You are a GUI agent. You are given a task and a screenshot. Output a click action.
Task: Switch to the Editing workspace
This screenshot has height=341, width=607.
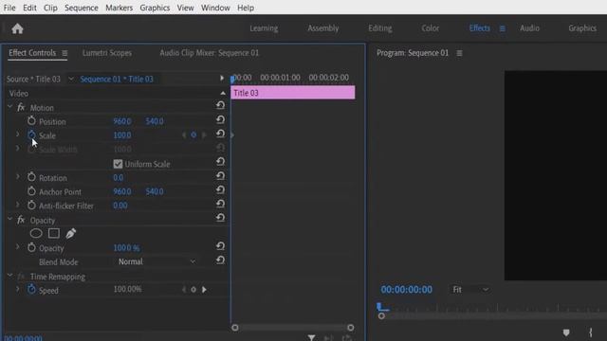(x=379, y=28)
